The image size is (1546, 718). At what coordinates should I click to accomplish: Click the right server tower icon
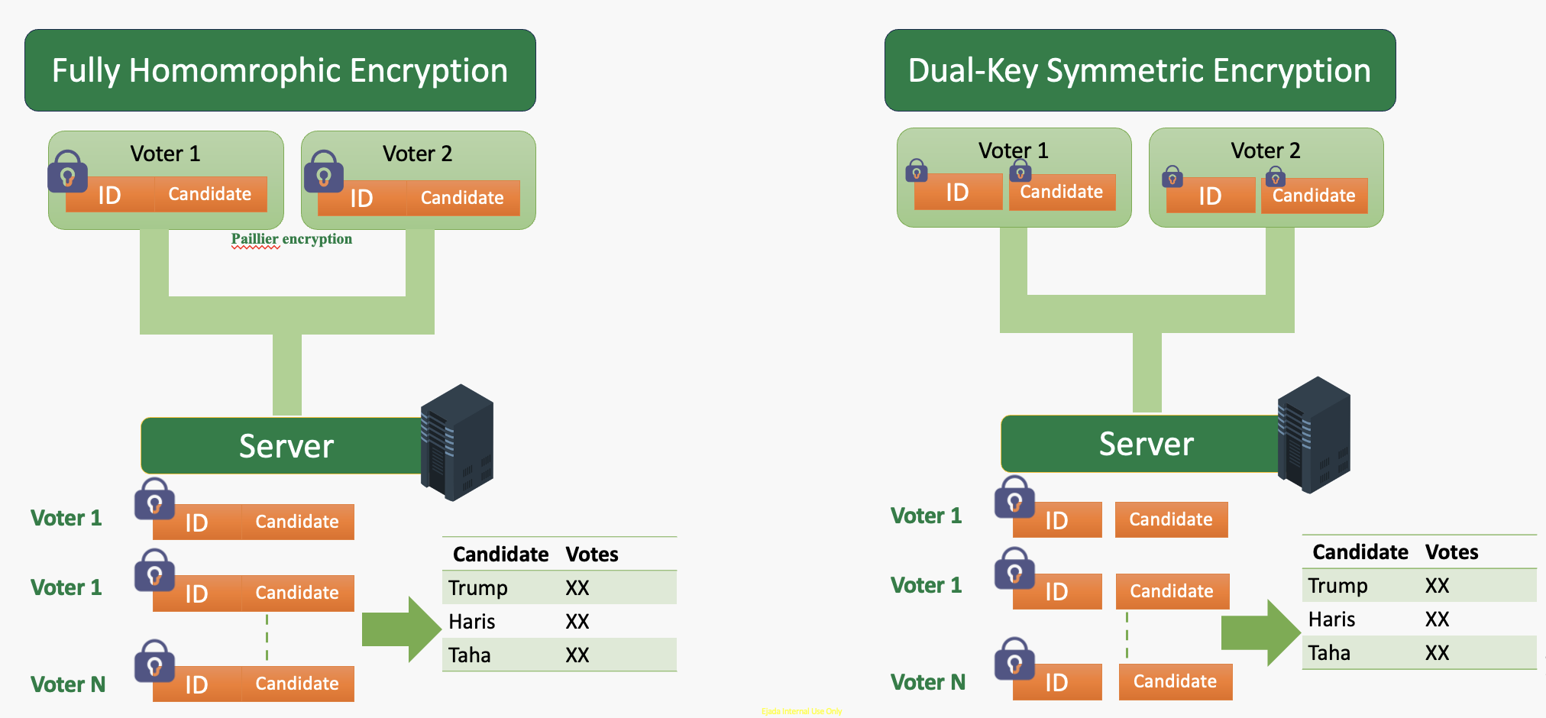tap(1314, 435)
